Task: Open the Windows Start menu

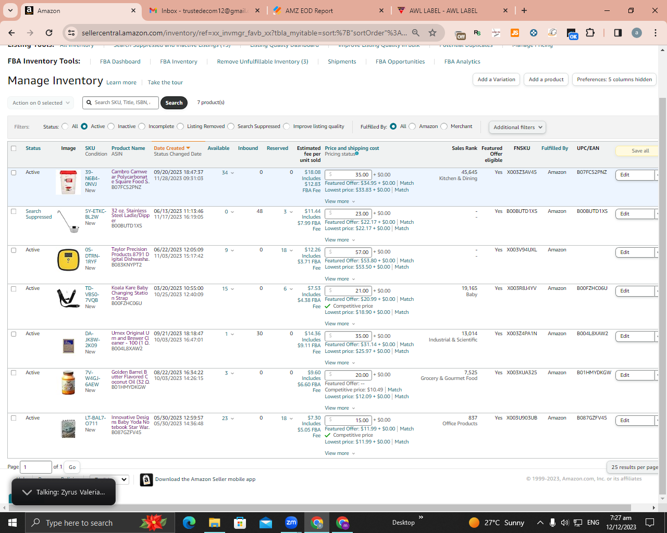Action: coord(13,523)
